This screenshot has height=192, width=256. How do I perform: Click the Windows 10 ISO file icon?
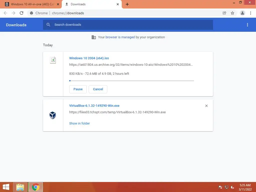point(53,60)
